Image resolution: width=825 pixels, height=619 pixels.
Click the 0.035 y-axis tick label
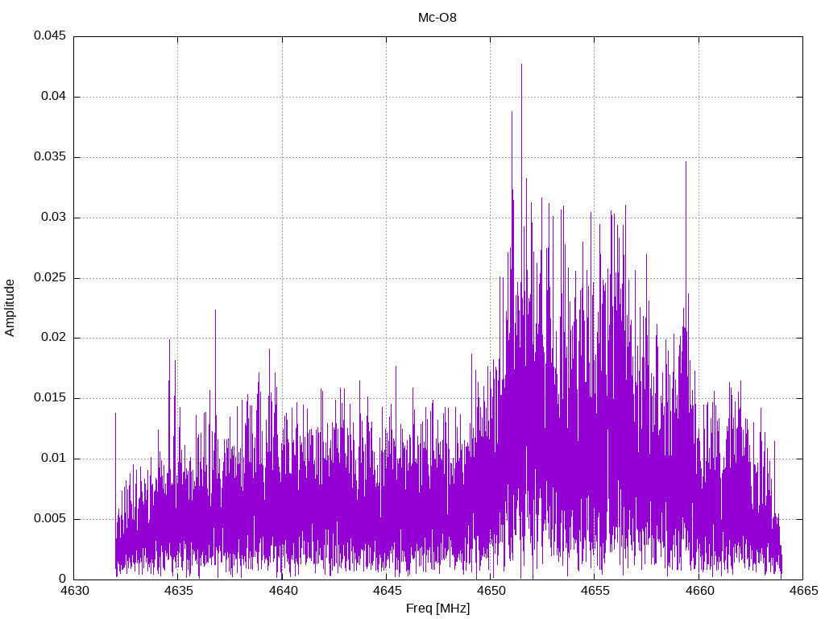[50, 156]
